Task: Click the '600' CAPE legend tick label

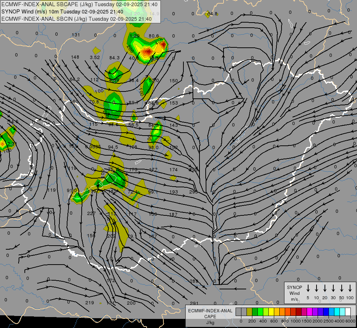Action: 274,321
